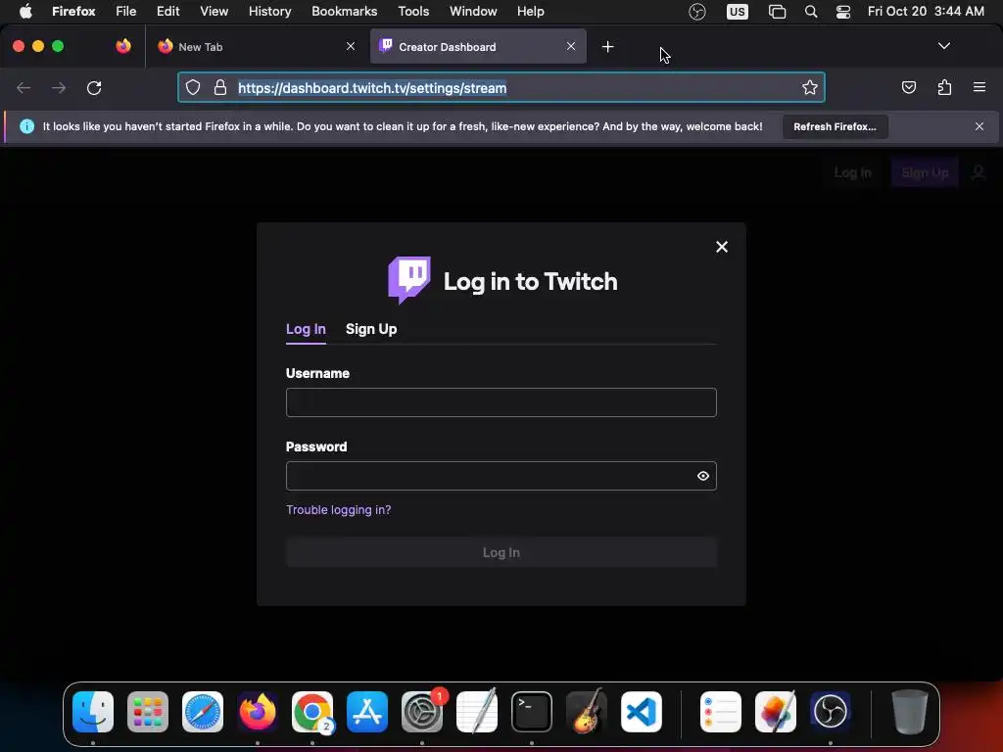Viewport: 1003px width, 752px height.
Task: Open the US input source menu
Action: pos(737,12)
